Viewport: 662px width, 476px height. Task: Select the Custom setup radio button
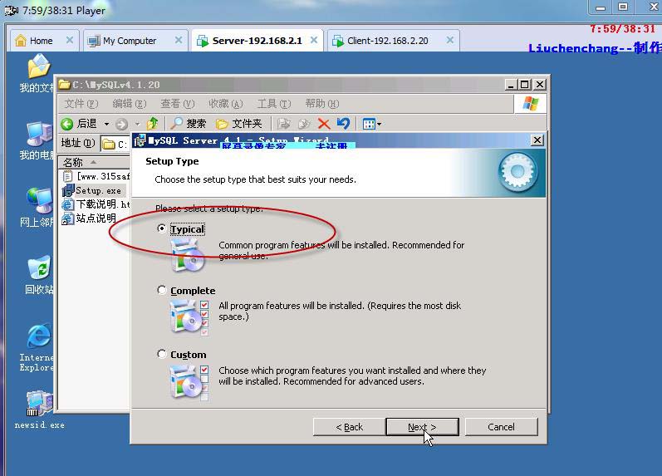click(x=162, y=354)
